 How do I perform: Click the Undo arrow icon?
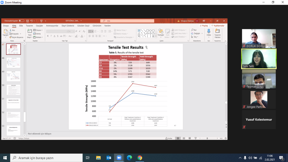click(31, 21)
